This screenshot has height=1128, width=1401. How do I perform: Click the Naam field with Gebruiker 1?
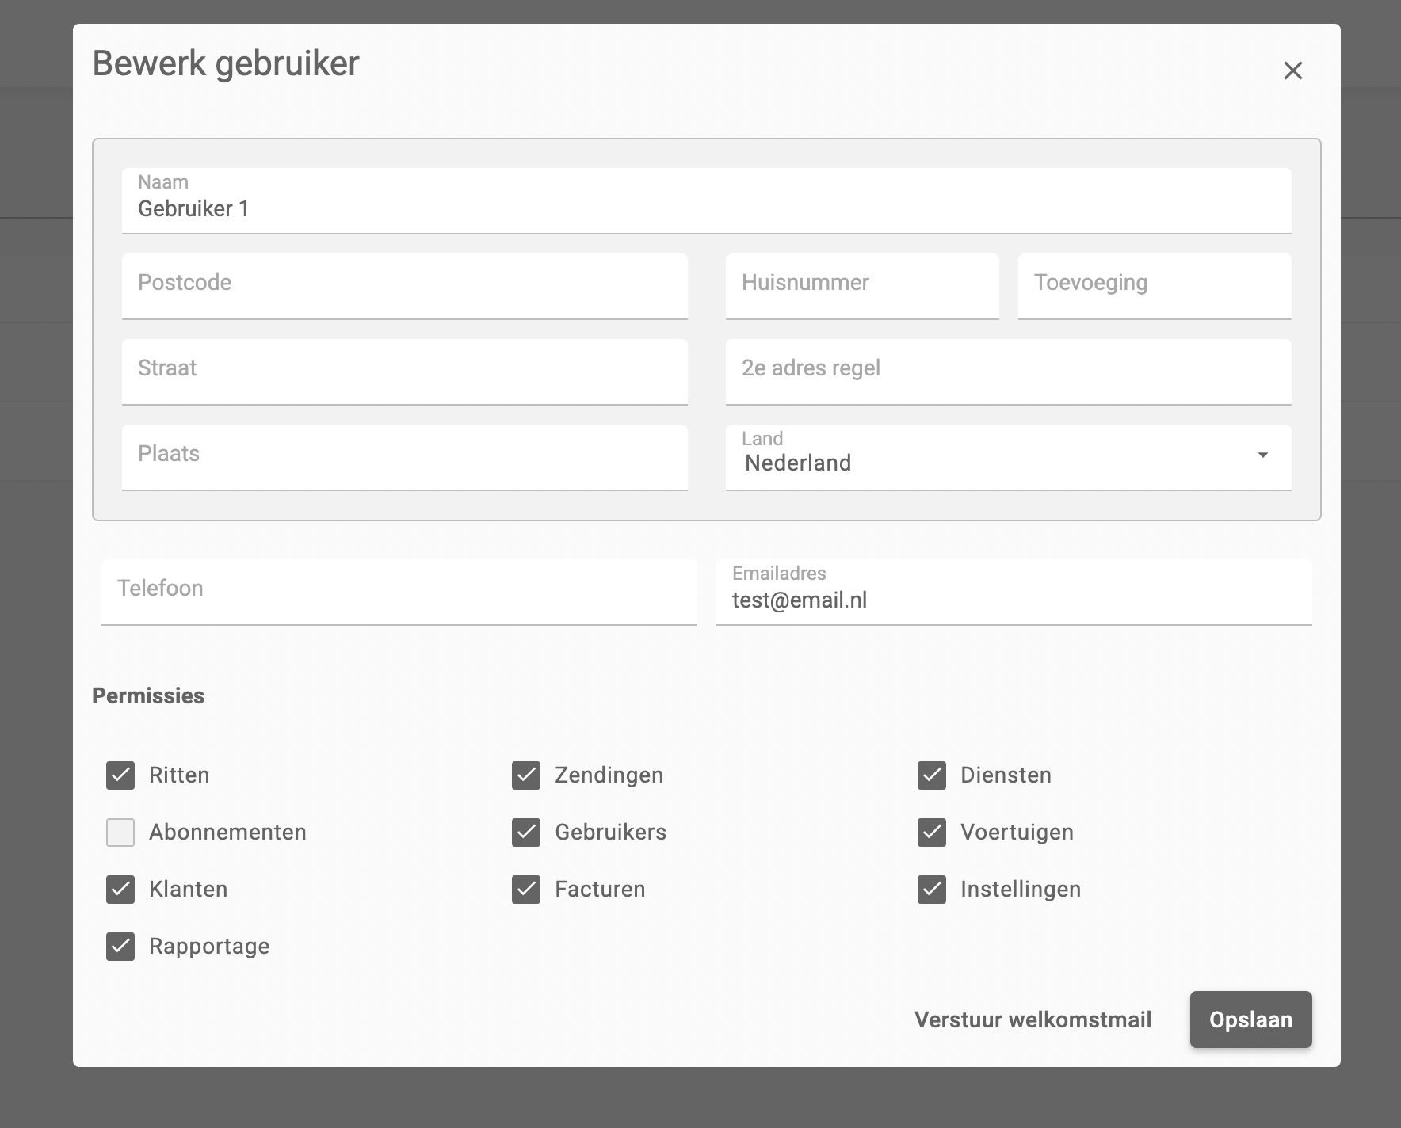706,200
